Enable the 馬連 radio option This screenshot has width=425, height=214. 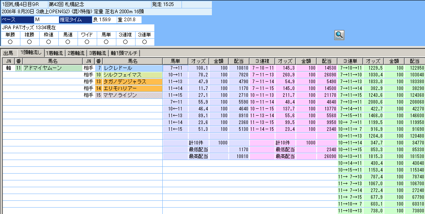[x=68, y=42]
